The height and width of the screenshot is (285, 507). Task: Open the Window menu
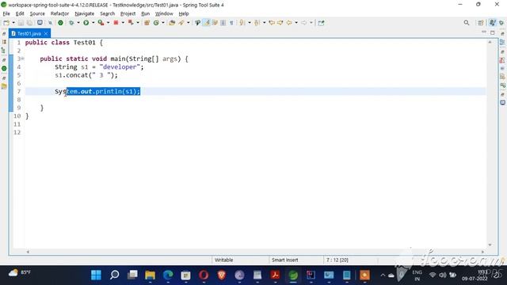point(164,13)
